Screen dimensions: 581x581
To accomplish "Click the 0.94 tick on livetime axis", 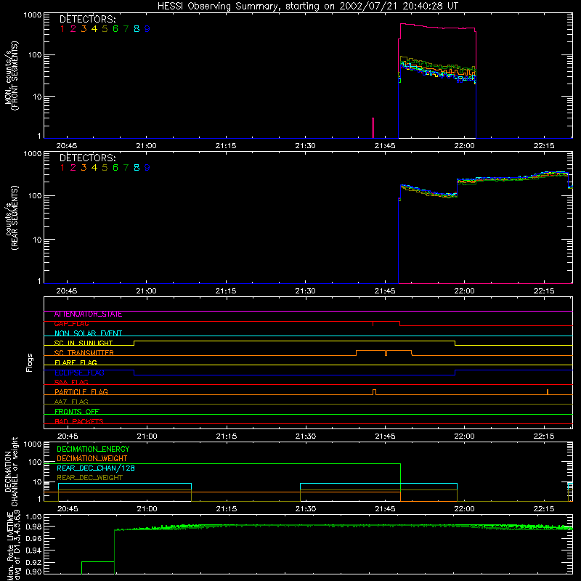I will coord(33,550).
